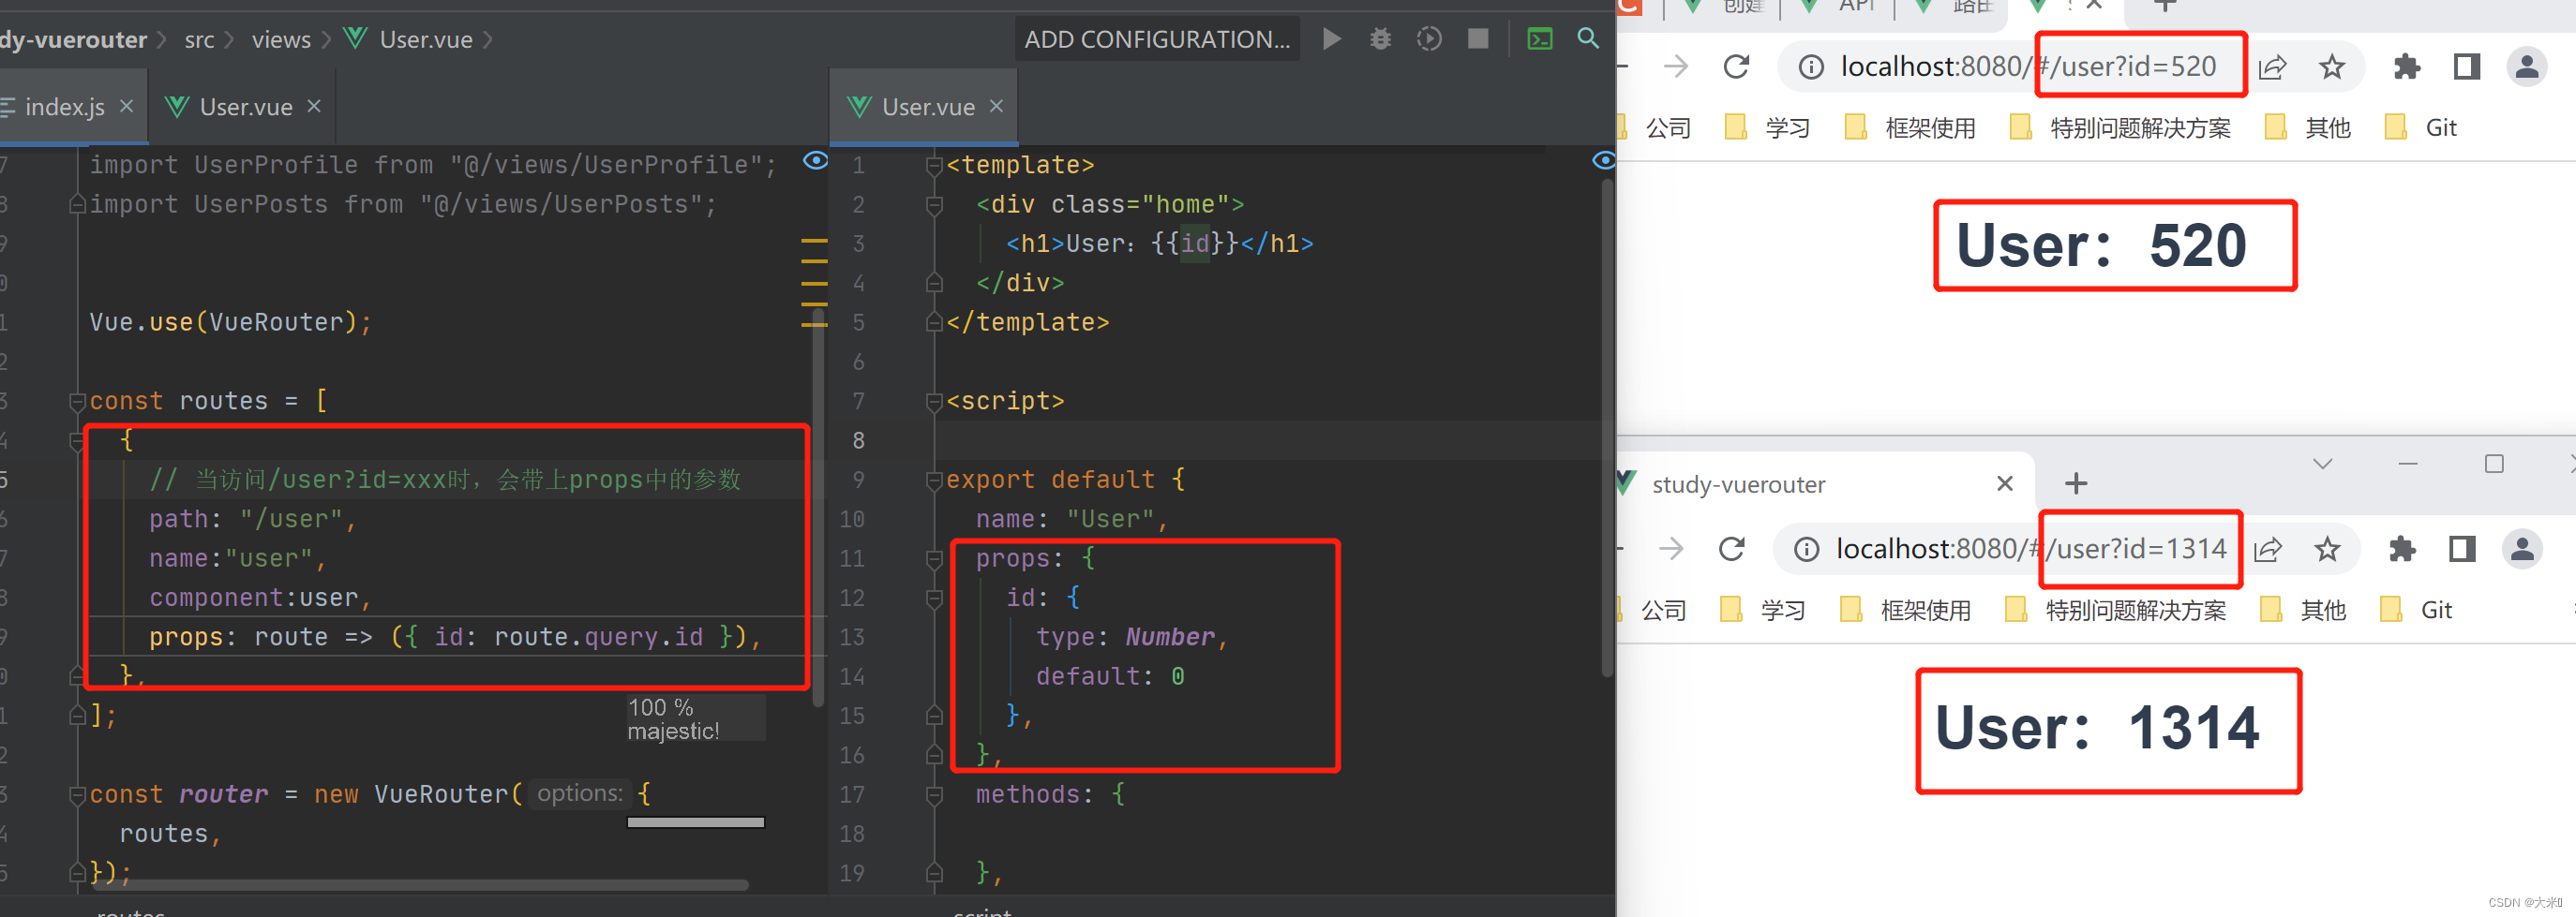This screenshot has height=917, width=2576.
Task: Click the Debug bug icon
Action: (1380, 39)
